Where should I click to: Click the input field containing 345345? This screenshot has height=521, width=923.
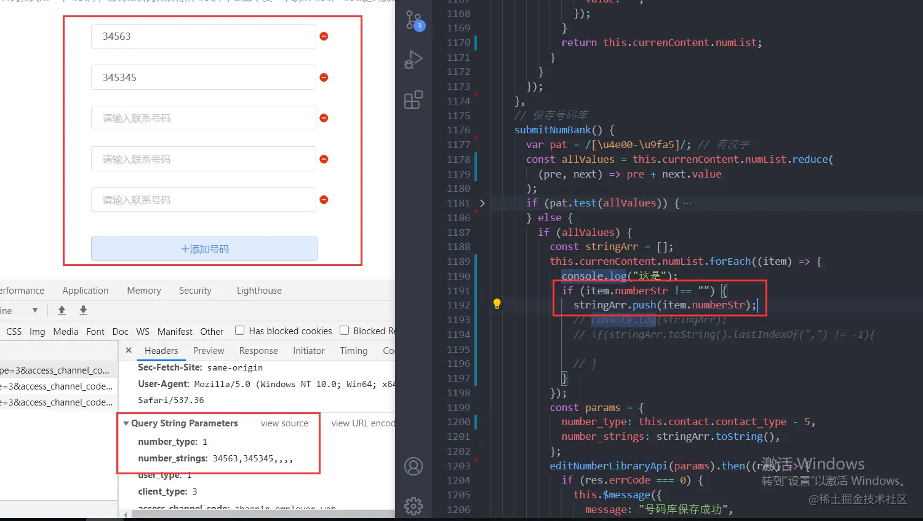pyautogui.click(x=204, y=77)
